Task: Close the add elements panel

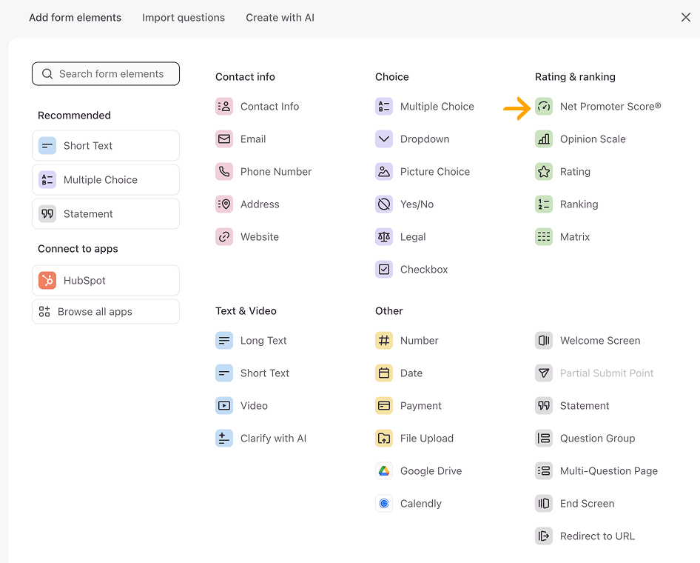Action: tap(686, 18)
